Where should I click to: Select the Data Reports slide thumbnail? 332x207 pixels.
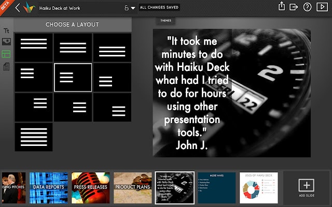(49, 188)
